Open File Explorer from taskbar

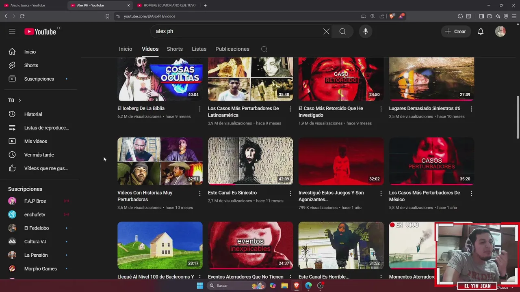[x=285, y=286]
